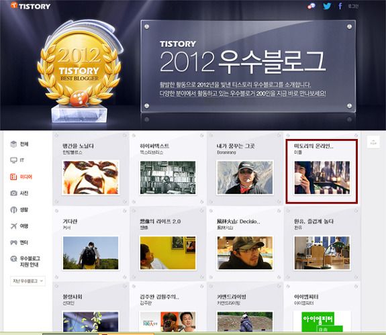Click the camo-cap thumbnail of 風林火山
This screenshot has height=335, width=386.
click(x=245, y=253)
